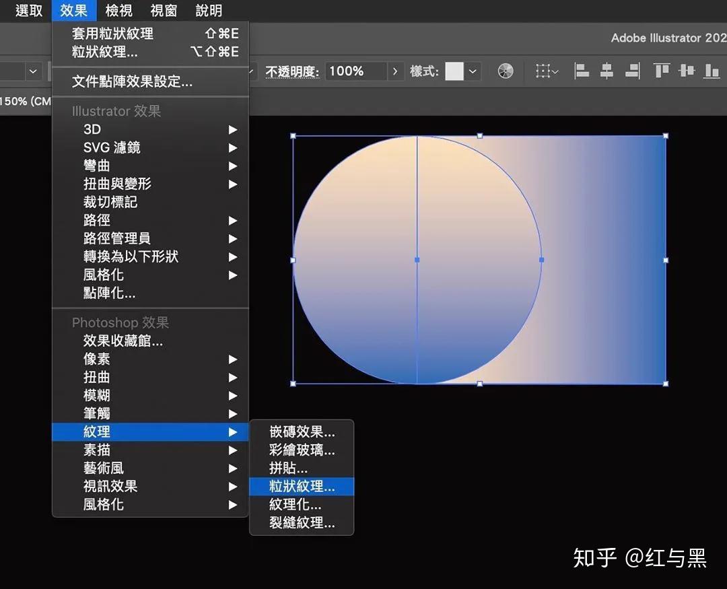
Task: Click 文件點陣效果設定 menu entry
Action: [x=132, y=82]
